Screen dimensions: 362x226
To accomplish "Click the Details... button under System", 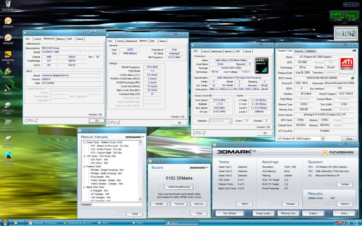I will [345, 184].
